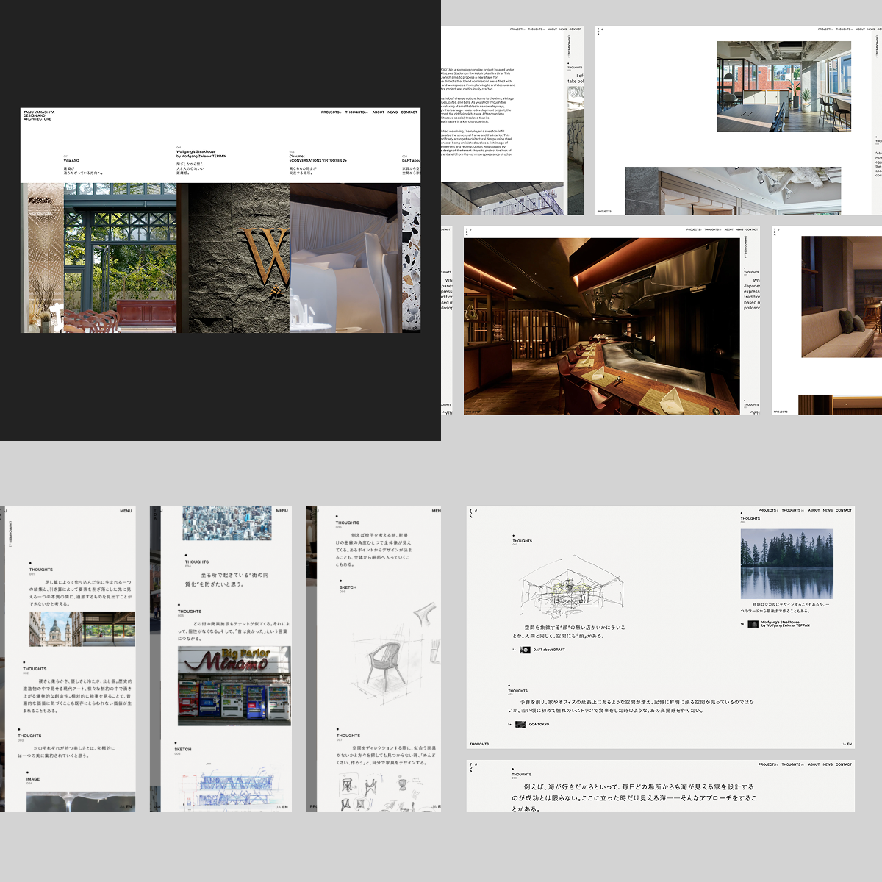Image resolution: width=882 pixels, height=882 pixels.
Task: Click the TJDA logo above the ceiling sketch page
Action: click(x=473, y=514)
